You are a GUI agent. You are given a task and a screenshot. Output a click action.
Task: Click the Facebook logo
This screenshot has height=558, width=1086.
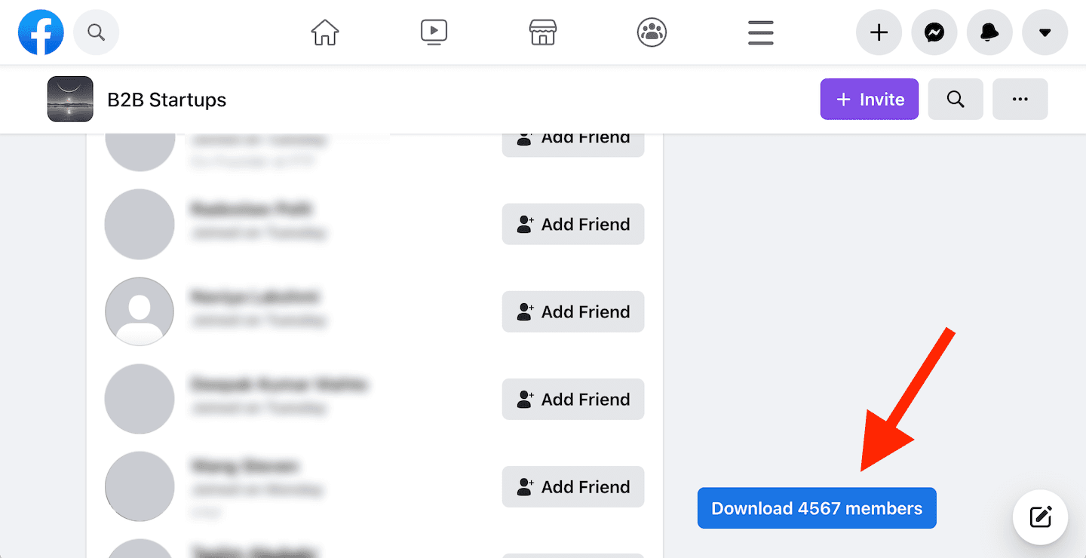(41, 32)
